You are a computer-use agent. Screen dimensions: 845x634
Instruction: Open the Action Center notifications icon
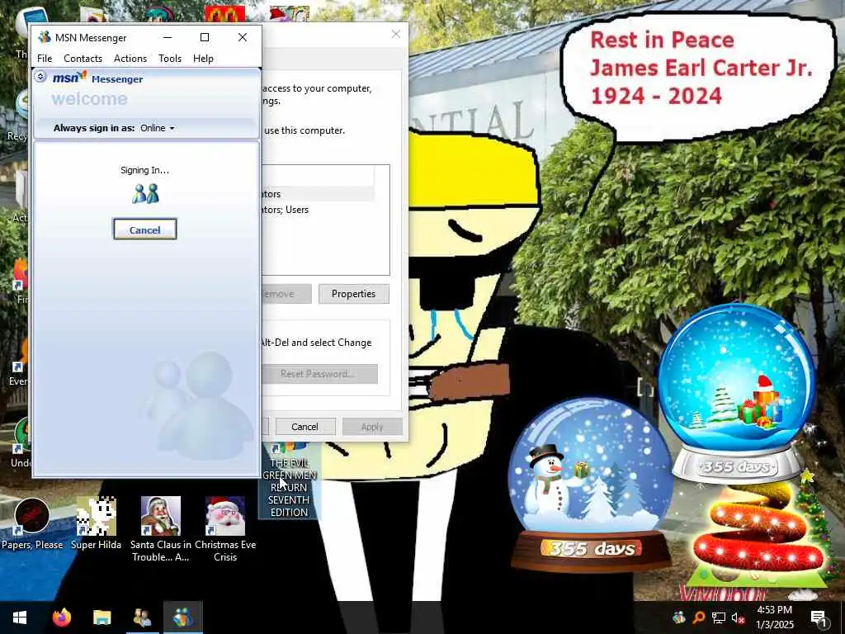819,617
